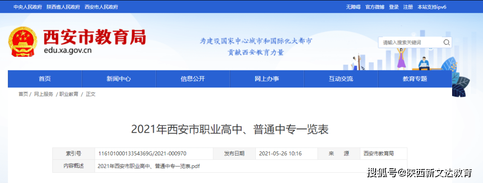Click the 内容概述 label cell

[74, 166]
